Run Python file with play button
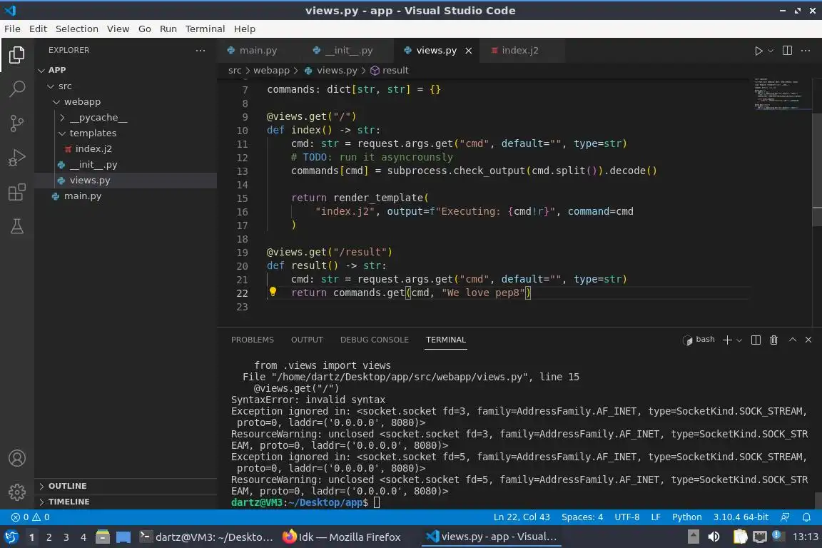Screen dimensions: 822x548 point(758,51)
